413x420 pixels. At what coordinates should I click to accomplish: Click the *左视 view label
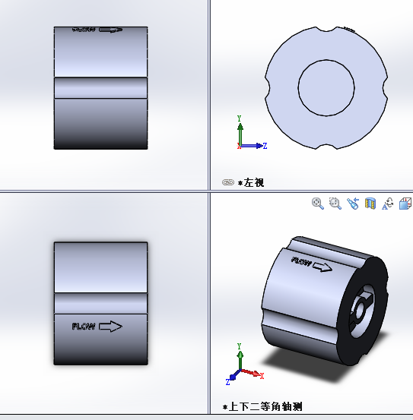coord(251,183)
